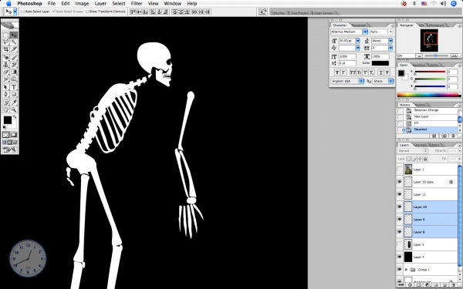Select the Crop tool

coord(5,49)
